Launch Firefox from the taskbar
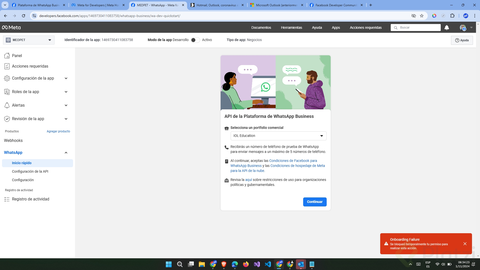This screenshot has width=480, height=270. [246, 264]
